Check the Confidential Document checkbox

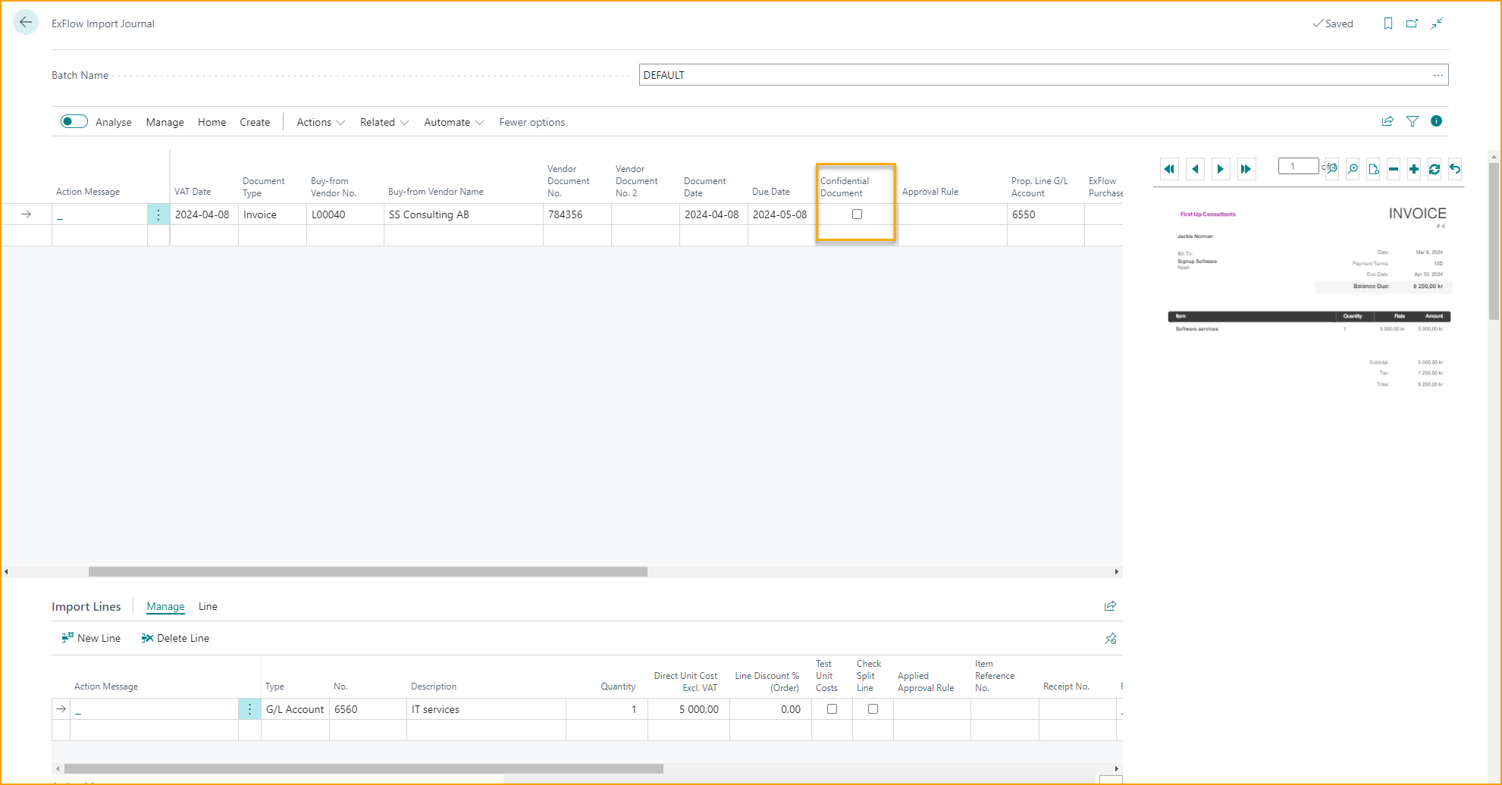click(857, 214)
